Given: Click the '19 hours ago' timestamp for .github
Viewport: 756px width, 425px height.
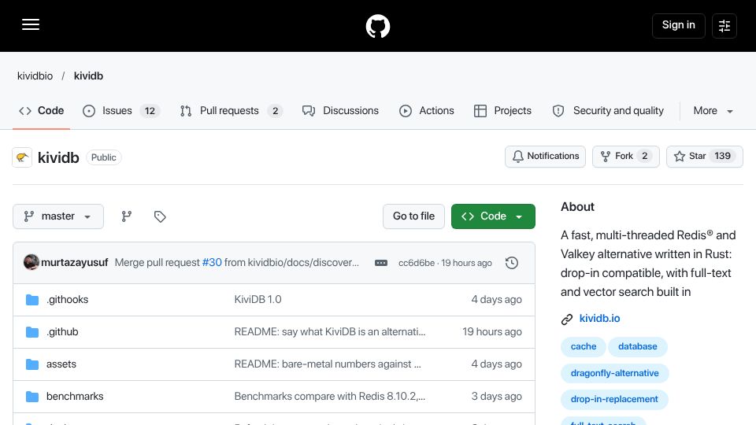Looking at the screenshot, I should click(x=492, y=332).
